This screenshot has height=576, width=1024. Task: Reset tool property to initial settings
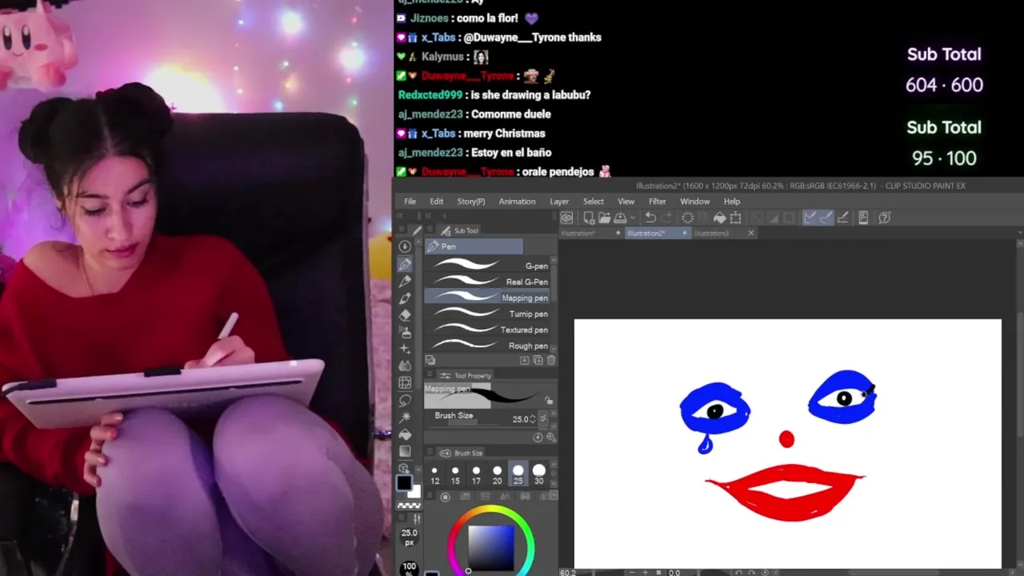[x=538, y=437]
